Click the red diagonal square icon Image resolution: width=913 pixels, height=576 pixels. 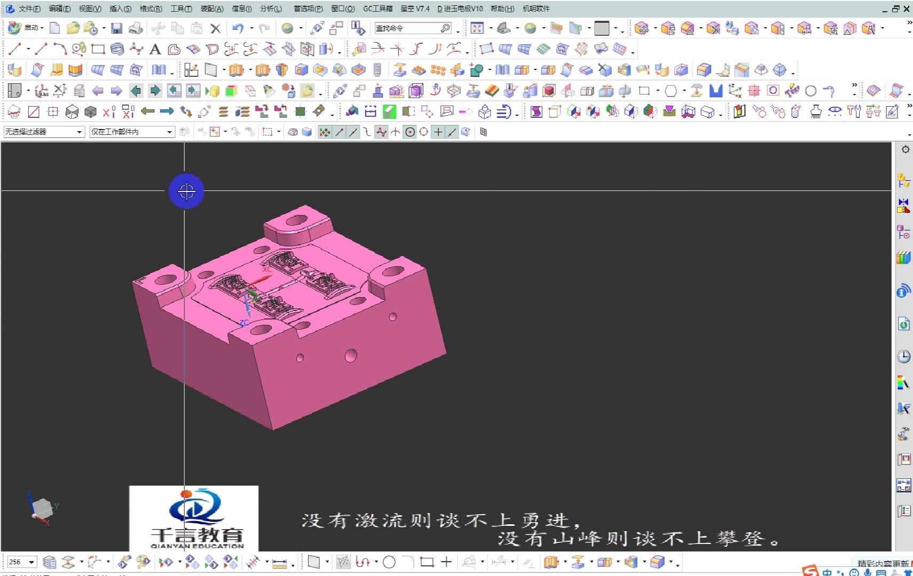tap(34, 111)
